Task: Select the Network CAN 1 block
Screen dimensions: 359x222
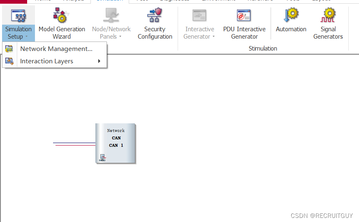Action: (x=116, y=143)
